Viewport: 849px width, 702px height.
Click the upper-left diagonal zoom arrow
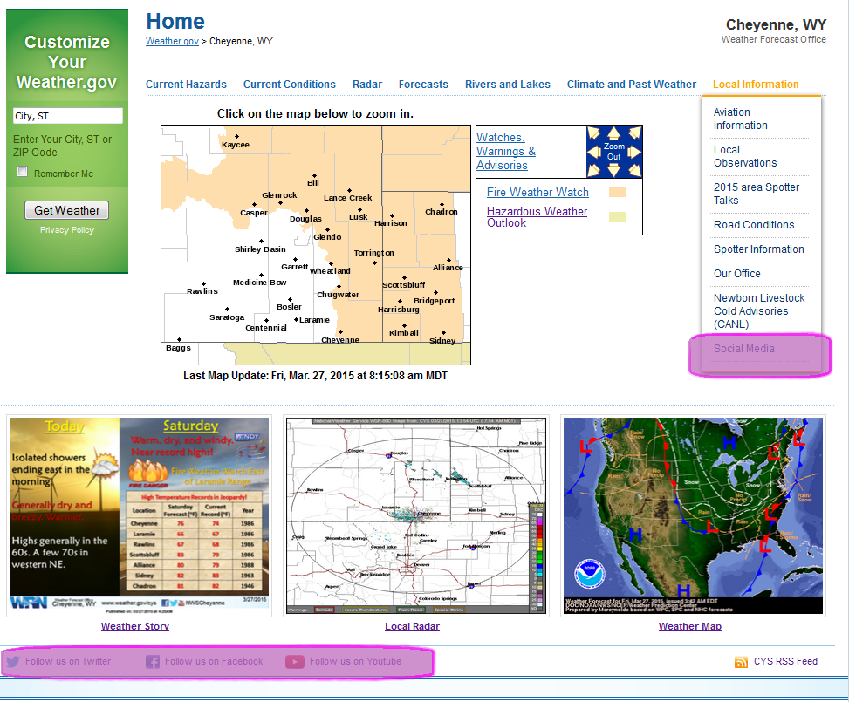(x=594, y=133)
